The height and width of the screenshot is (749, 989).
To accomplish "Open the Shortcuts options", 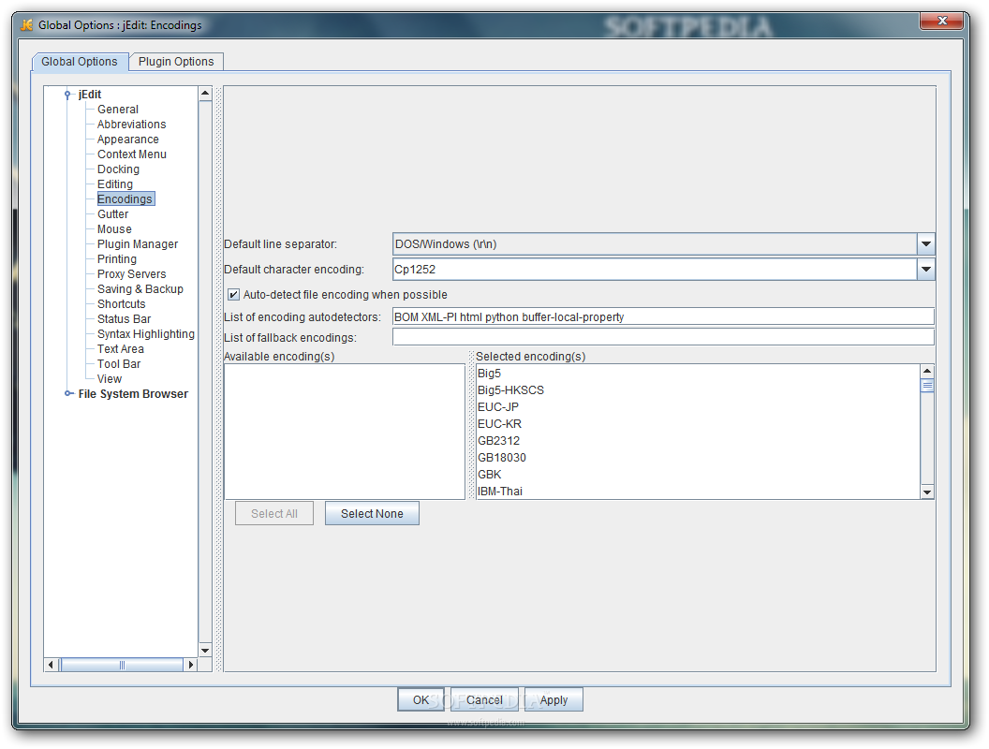I will point(121,304).
